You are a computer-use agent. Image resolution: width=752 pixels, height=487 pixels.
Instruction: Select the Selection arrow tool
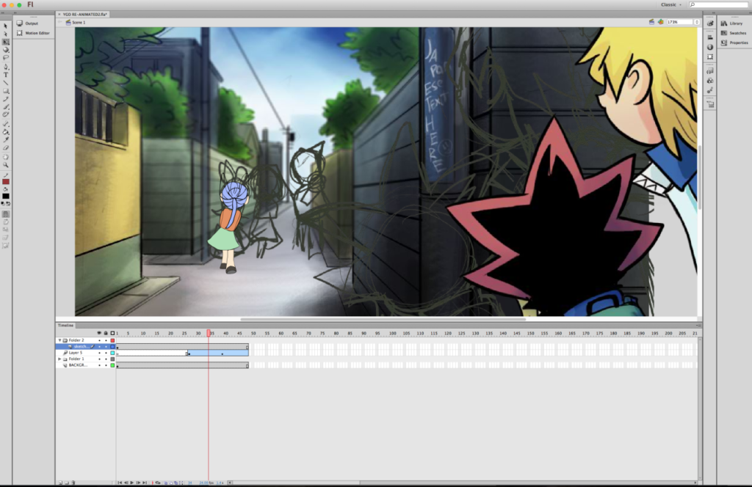click(x=6, y=26)
